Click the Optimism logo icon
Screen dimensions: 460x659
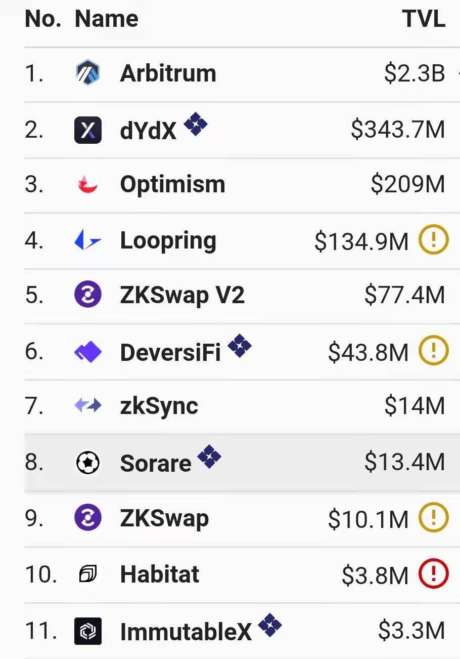pyautogui.click(x=87, y=185)
